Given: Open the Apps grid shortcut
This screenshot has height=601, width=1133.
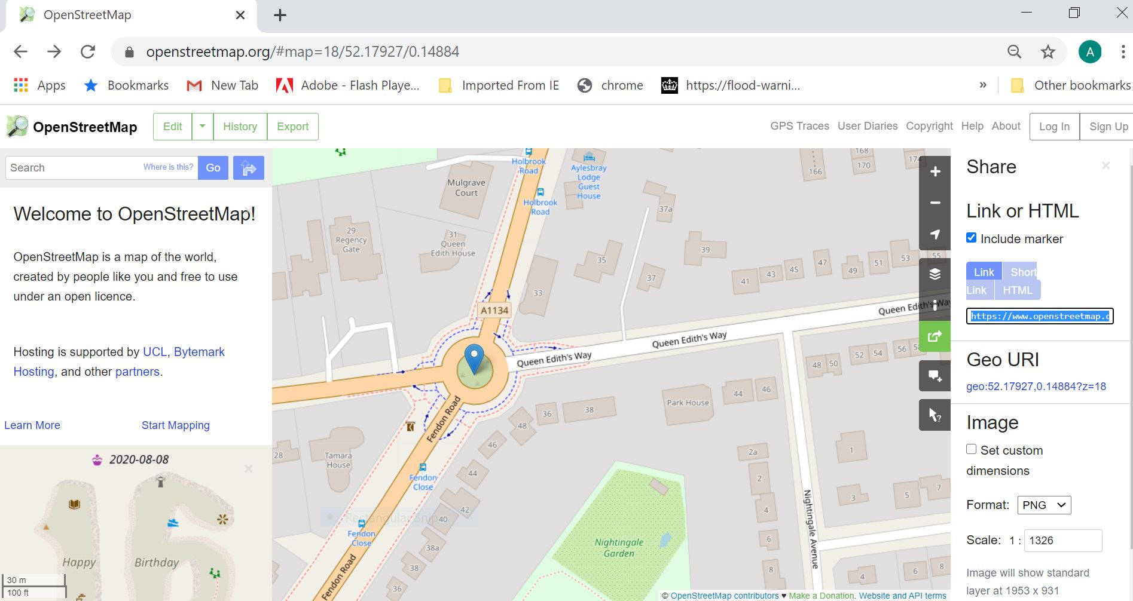Looking at the screenshot, I should coord(39,85).
